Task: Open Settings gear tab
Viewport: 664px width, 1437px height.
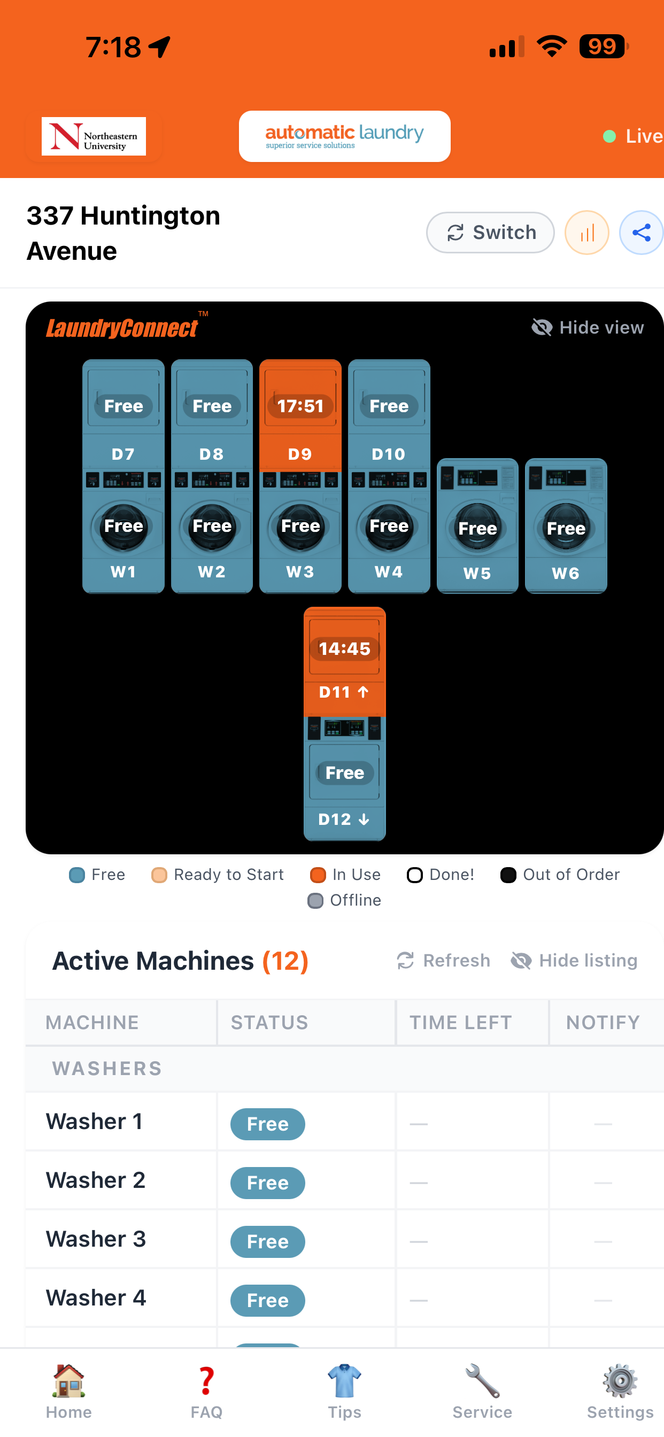Action: pyautogui.click(x=620, y=1391)
